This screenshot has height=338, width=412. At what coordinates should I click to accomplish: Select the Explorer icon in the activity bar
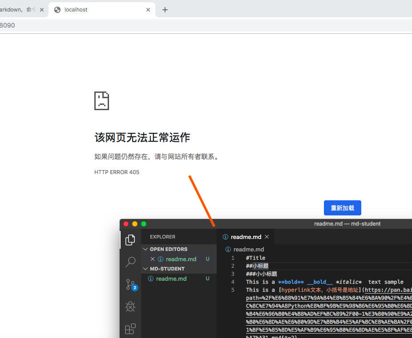(130, 240)
